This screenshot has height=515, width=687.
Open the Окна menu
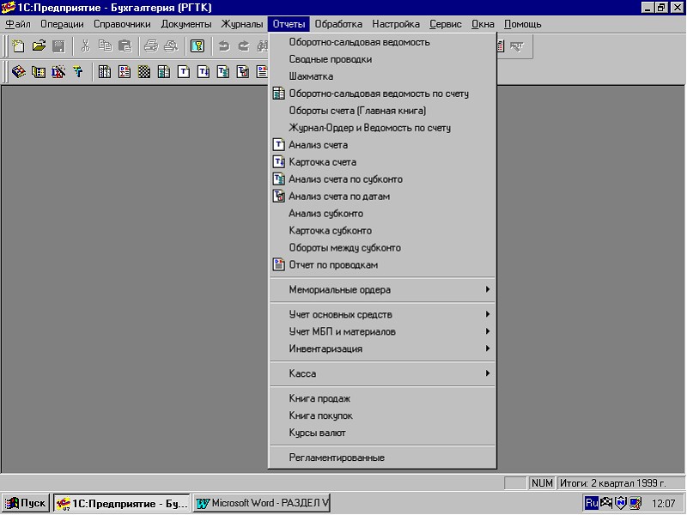tap(483, 24)
